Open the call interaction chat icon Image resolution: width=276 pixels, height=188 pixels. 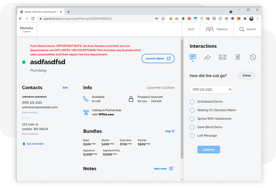(x=193, y=57)
